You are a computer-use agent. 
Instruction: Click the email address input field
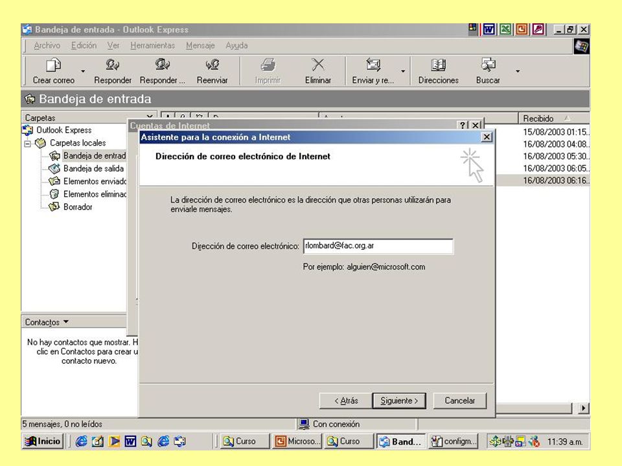pos(378,246)
